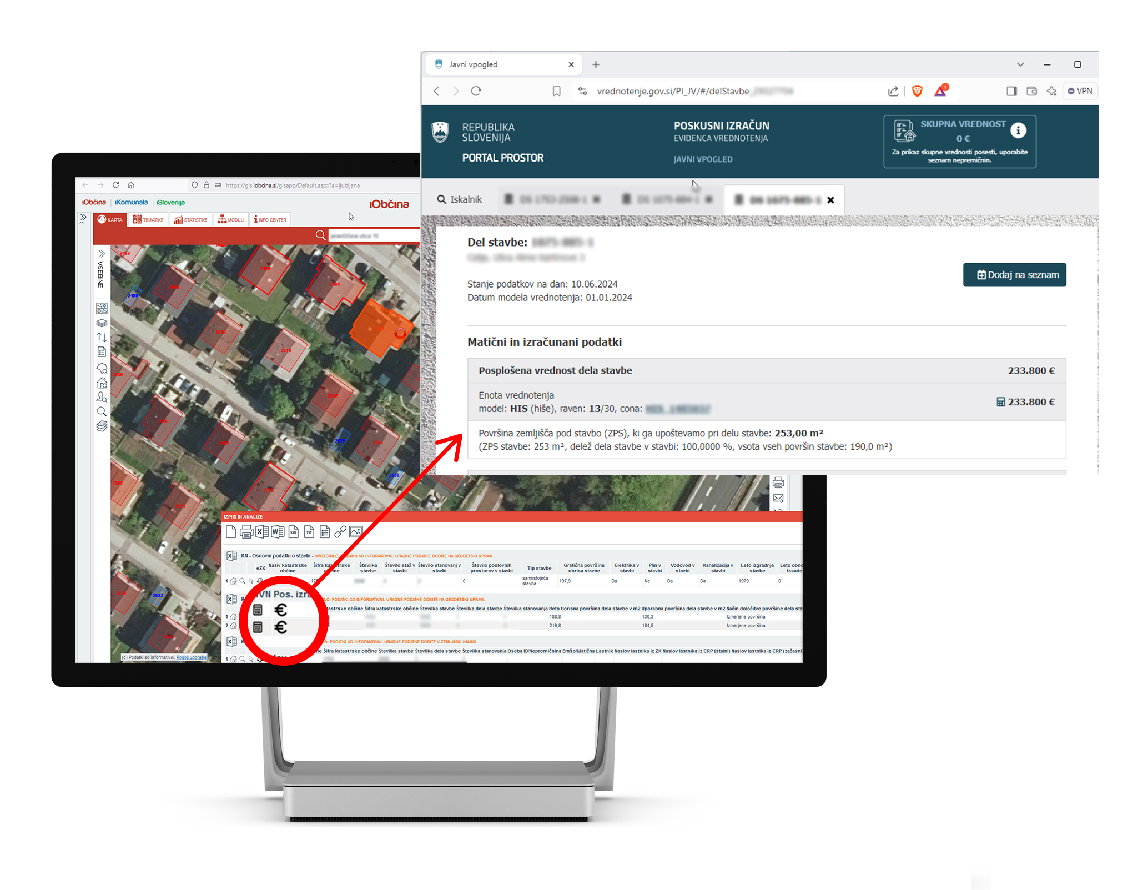Toggle the VPN button in the browser toolbar
Image resolution: width=1148 pixels, height=890 pixels.
click(1080, 91)
